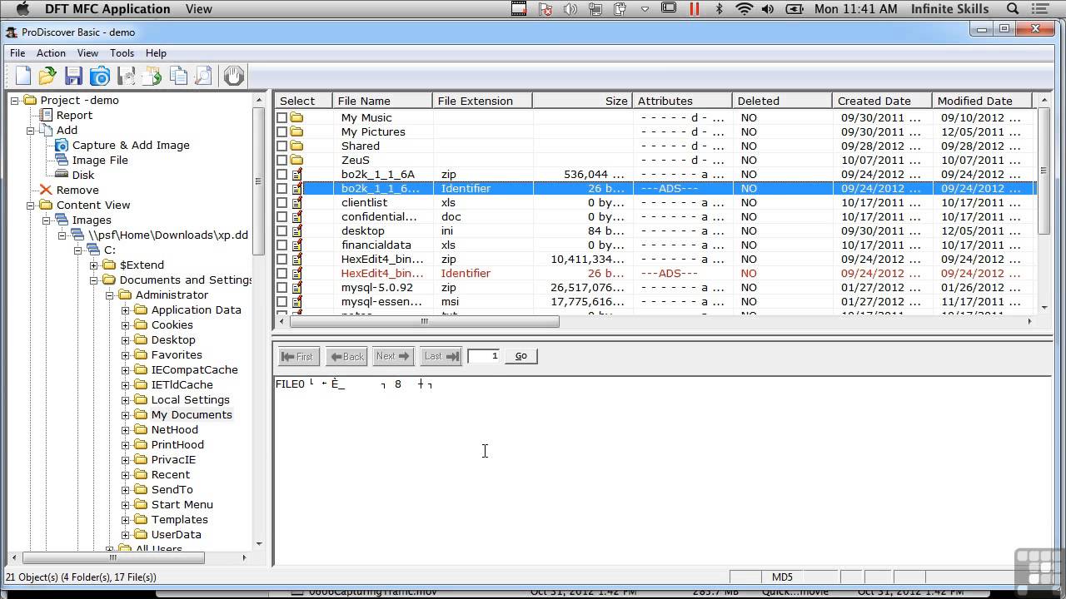Click the First page button
The image size is (1066, 599).
[297, 356]
